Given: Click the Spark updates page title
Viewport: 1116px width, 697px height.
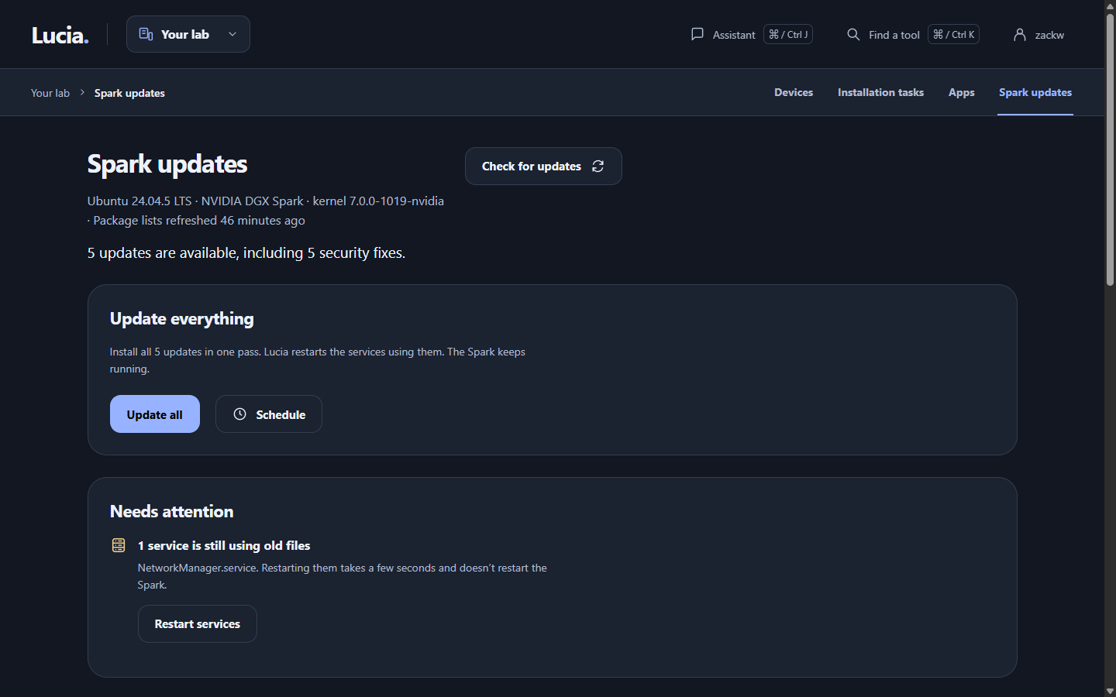Looking at the screenshot, I should (x=167, y=164).
